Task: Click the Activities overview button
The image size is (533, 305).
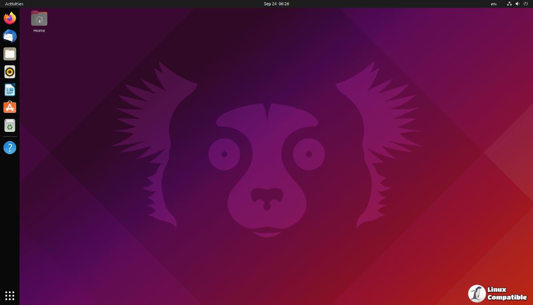Action: [x=14, y=4]
